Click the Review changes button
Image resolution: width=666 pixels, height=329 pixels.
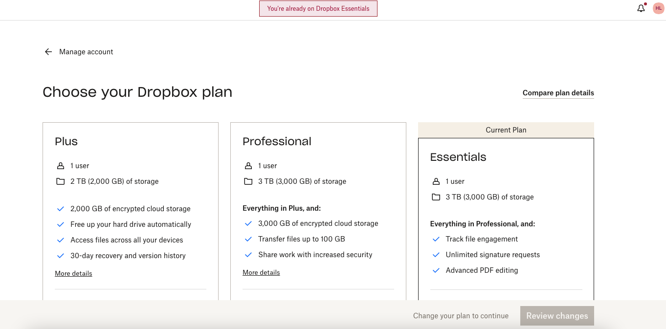coord(557,316)
